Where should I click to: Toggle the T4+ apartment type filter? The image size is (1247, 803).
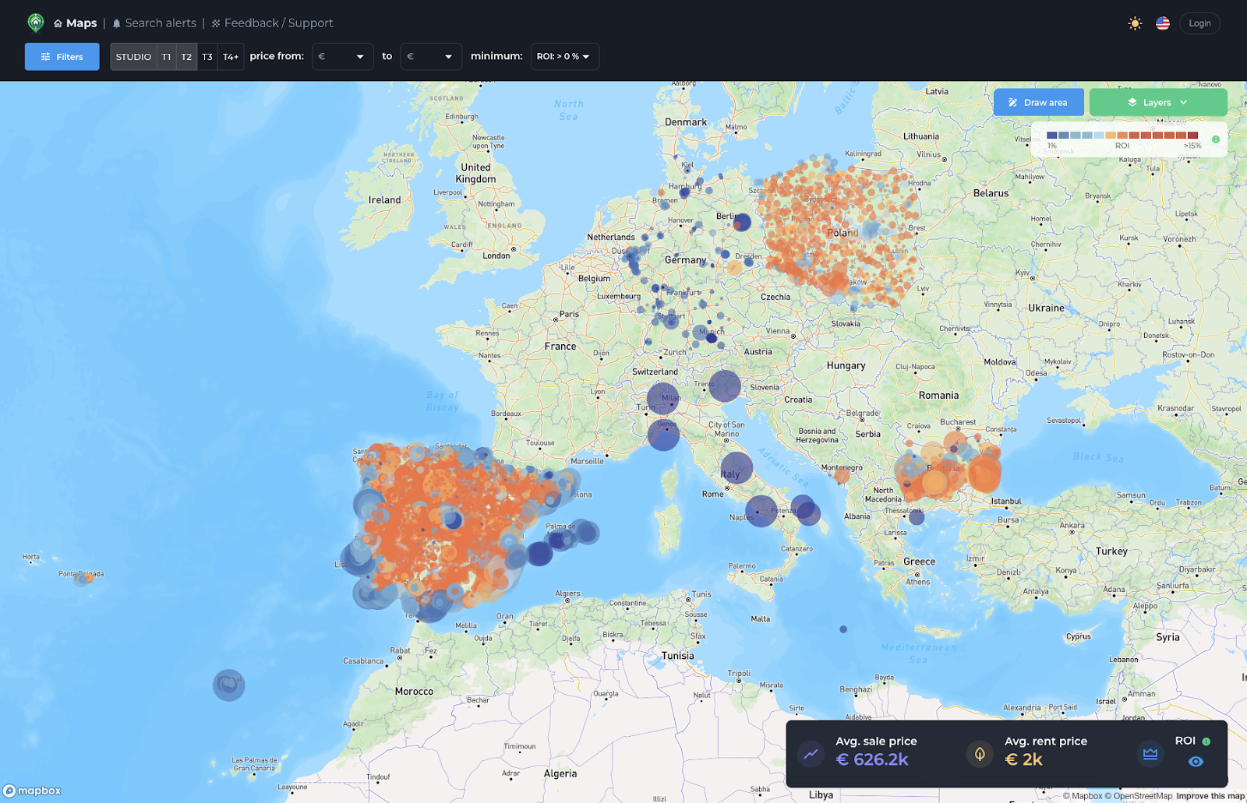231,57
